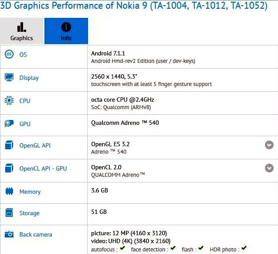The width and height of the screenshot is (278, 254).
Task: Click the Storage SD card icon
Action: coord(9,213)
